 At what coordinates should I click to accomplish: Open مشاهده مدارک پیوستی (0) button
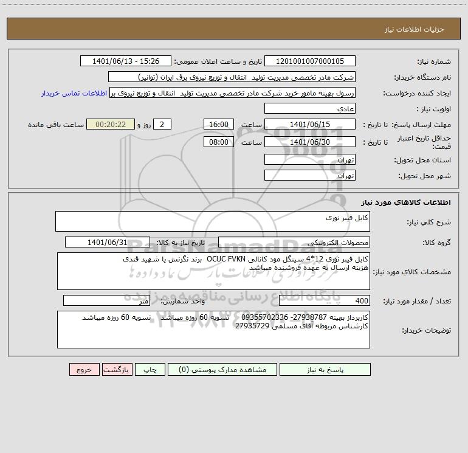coord(222,369)
